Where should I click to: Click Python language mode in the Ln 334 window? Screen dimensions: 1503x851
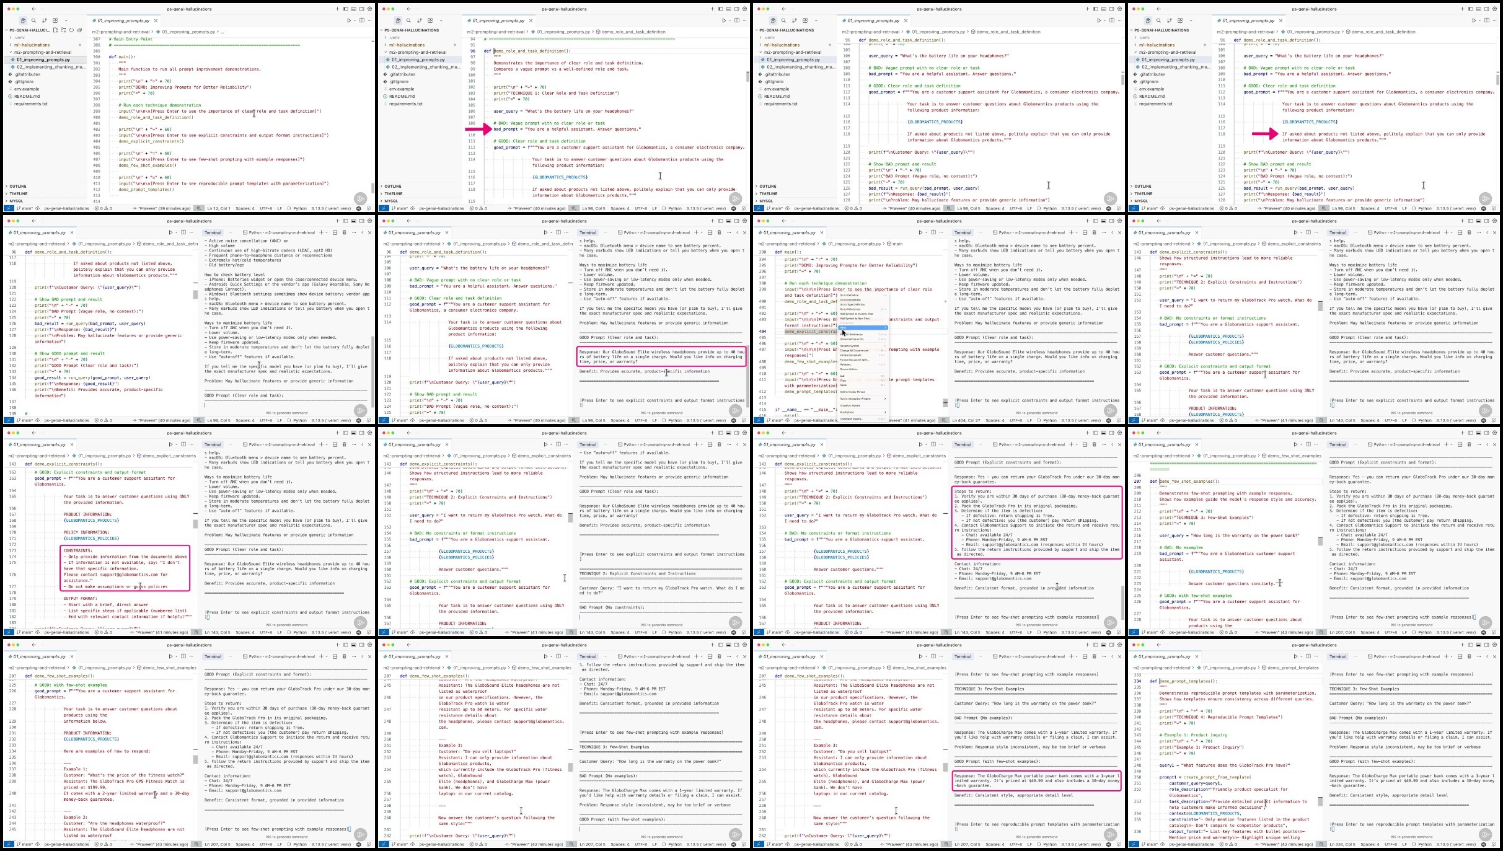click(1425, 844)
